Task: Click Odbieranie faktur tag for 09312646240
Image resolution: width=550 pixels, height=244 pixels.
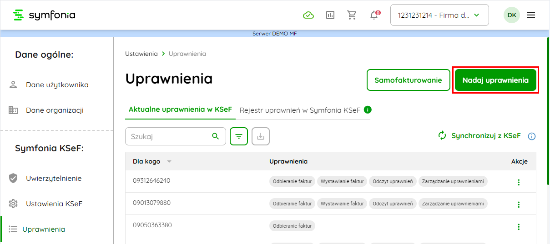Action: (292, 181)
